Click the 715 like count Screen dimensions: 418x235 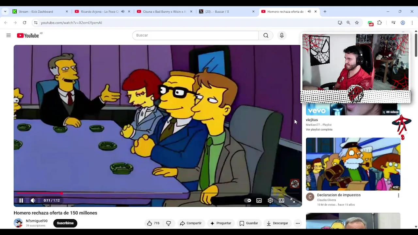(x=157, y=223)
